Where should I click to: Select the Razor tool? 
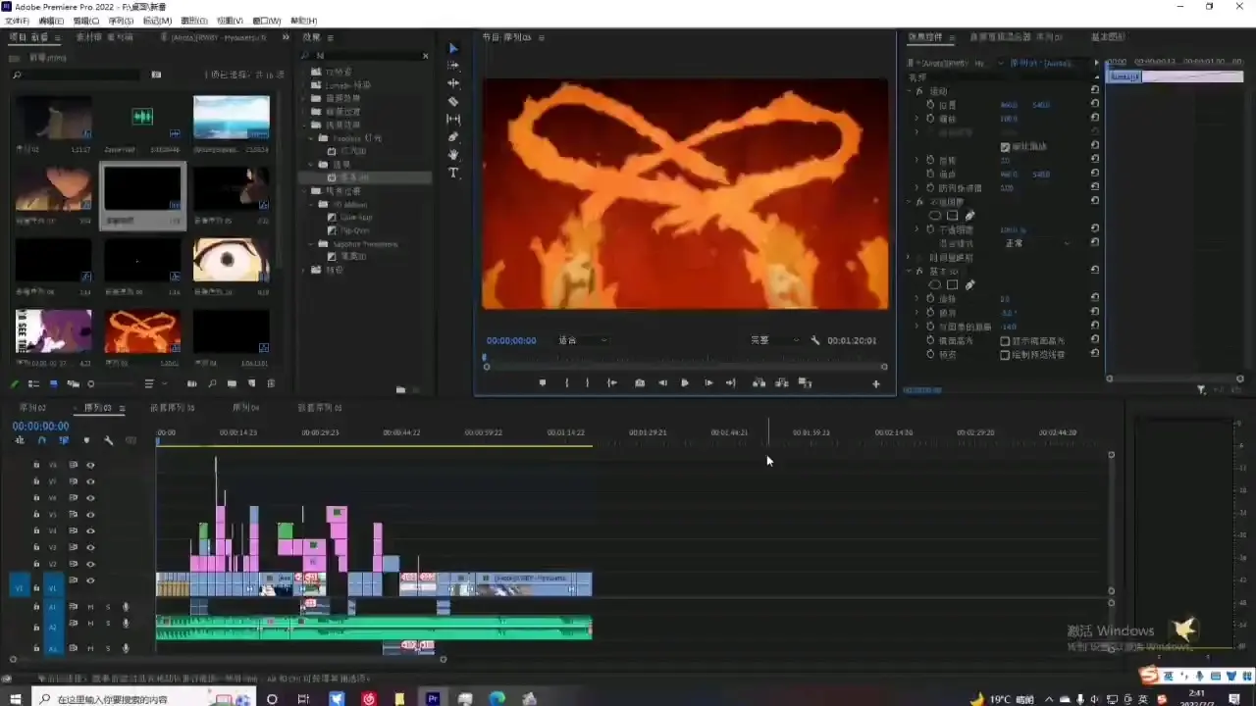tap(453, 101)
